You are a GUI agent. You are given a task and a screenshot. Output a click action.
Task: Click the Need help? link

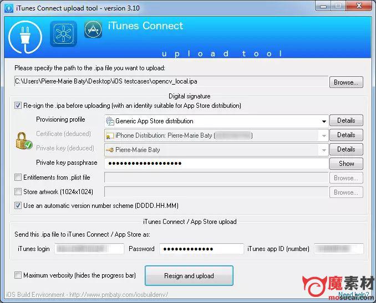click(353, 294)
